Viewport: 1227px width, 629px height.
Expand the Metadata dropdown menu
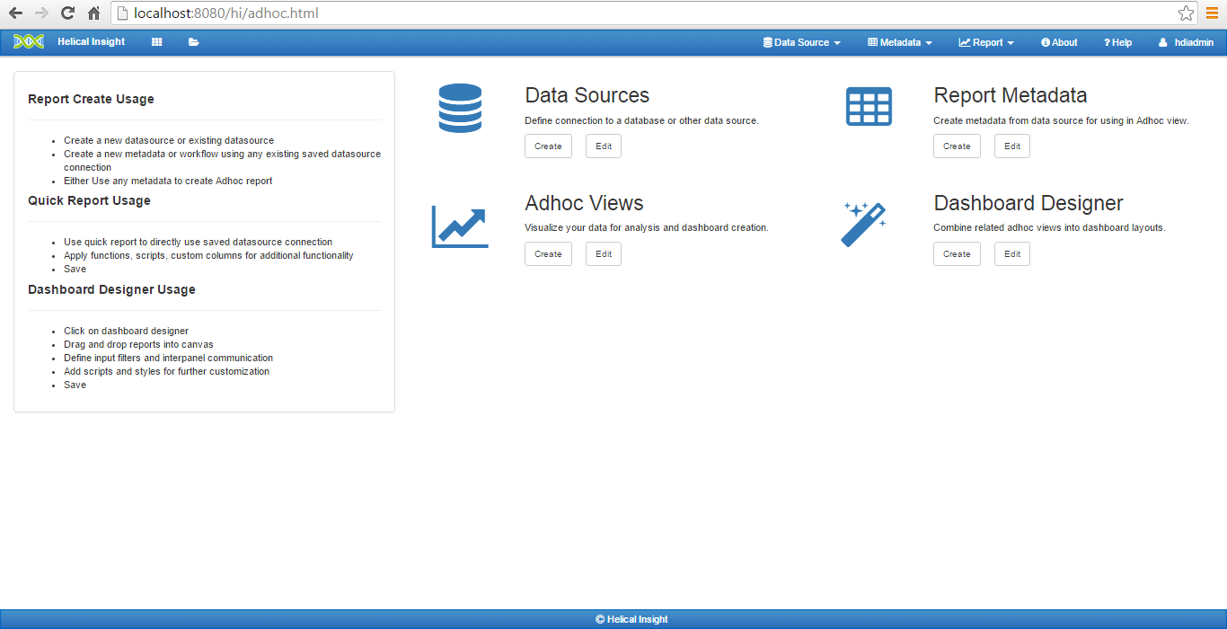900,42
